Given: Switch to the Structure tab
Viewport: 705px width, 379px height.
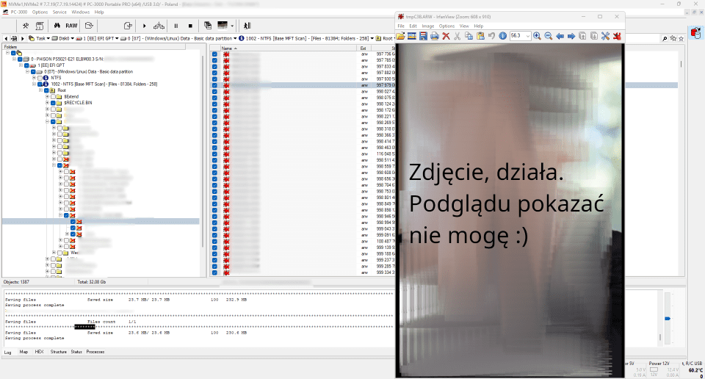Looking at the screenshot, I should tap(59, 352).
